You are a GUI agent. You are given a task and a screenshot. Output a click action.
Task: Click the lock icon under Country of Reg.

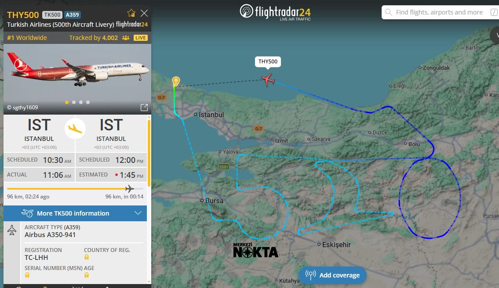(87, 257)
